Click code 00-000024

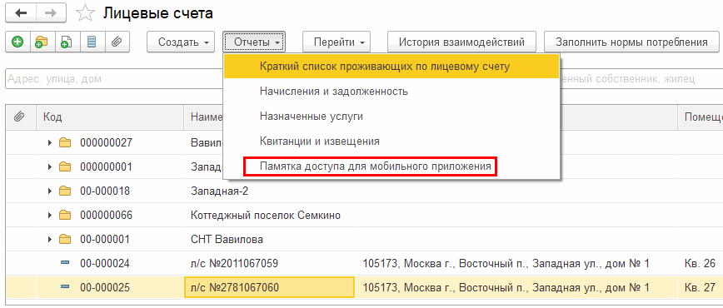pos(105,264)
